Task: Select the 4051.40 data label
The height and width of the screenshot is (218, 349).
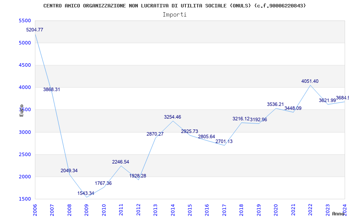Action: pos(310,81)
